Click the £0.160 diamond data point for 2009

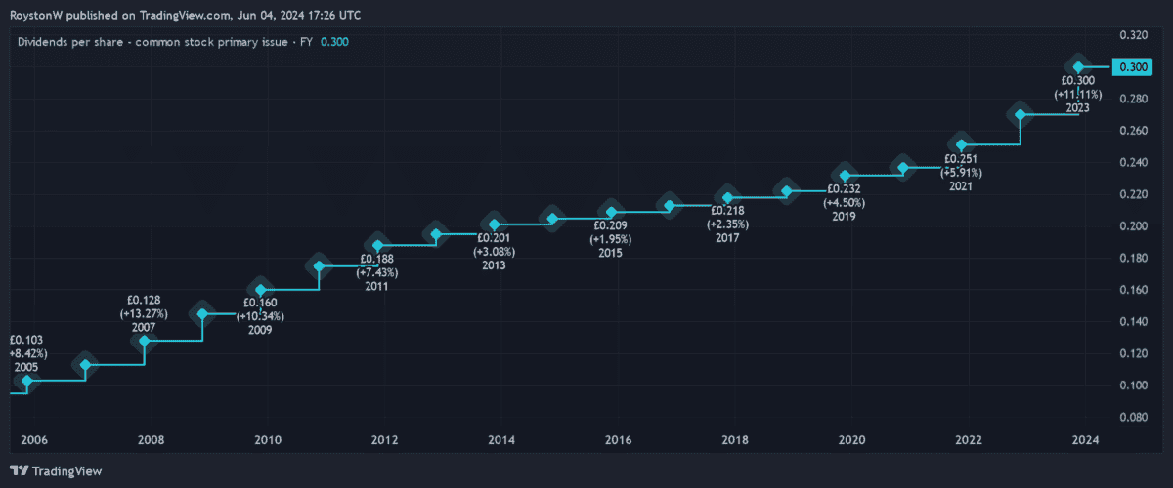(x=261, y=289)
